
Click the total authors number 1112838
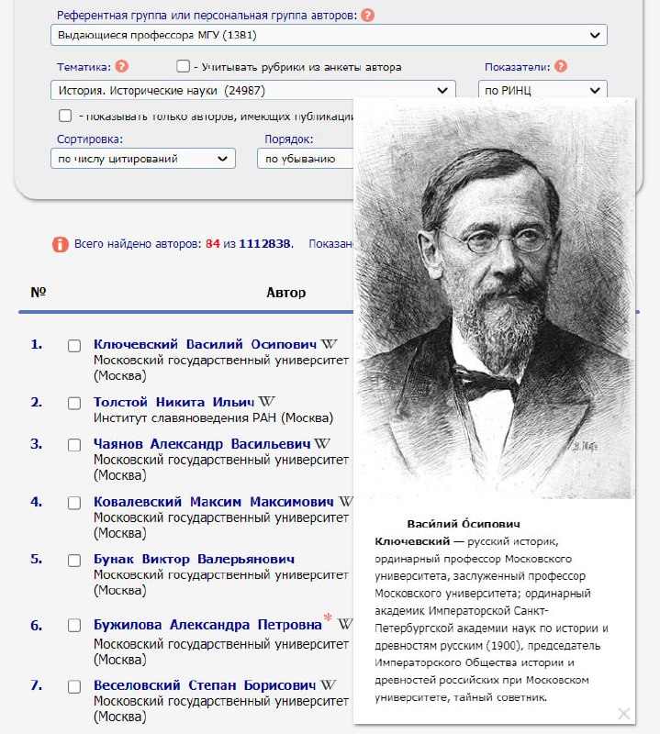264,244
